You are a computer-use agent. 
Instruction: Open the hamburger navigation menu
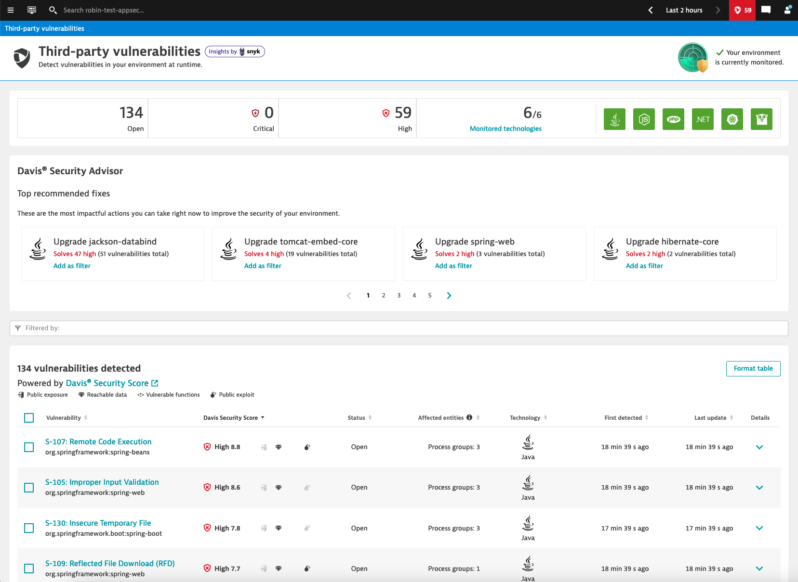(x=11, y=10)
